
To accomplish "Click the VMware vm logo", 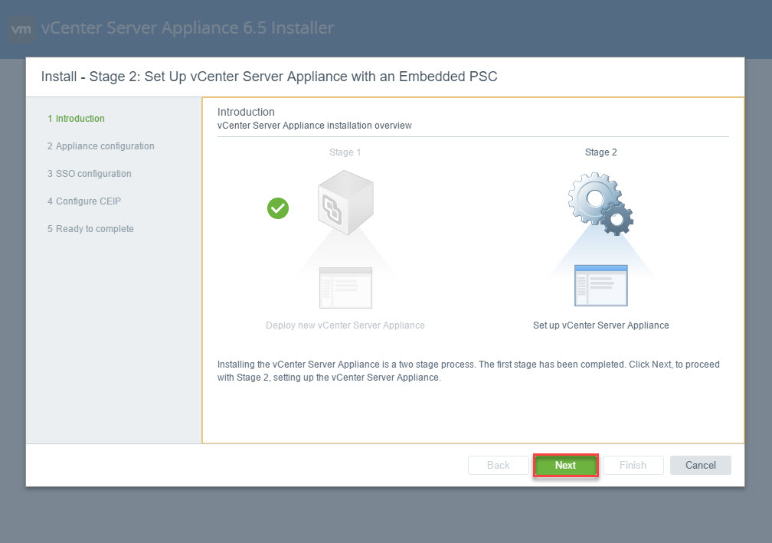I will pos(21,29).
